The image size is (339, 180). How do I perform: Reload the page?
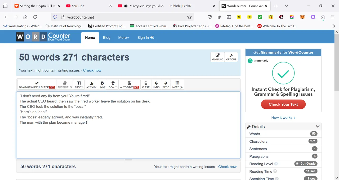(35, 17)
